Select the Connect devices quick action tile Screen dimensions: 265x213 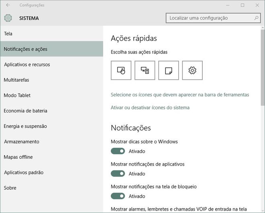145,70
